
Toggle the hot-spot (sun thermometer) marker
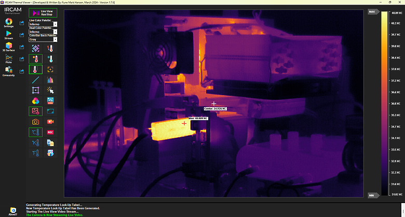coord(36,59)
